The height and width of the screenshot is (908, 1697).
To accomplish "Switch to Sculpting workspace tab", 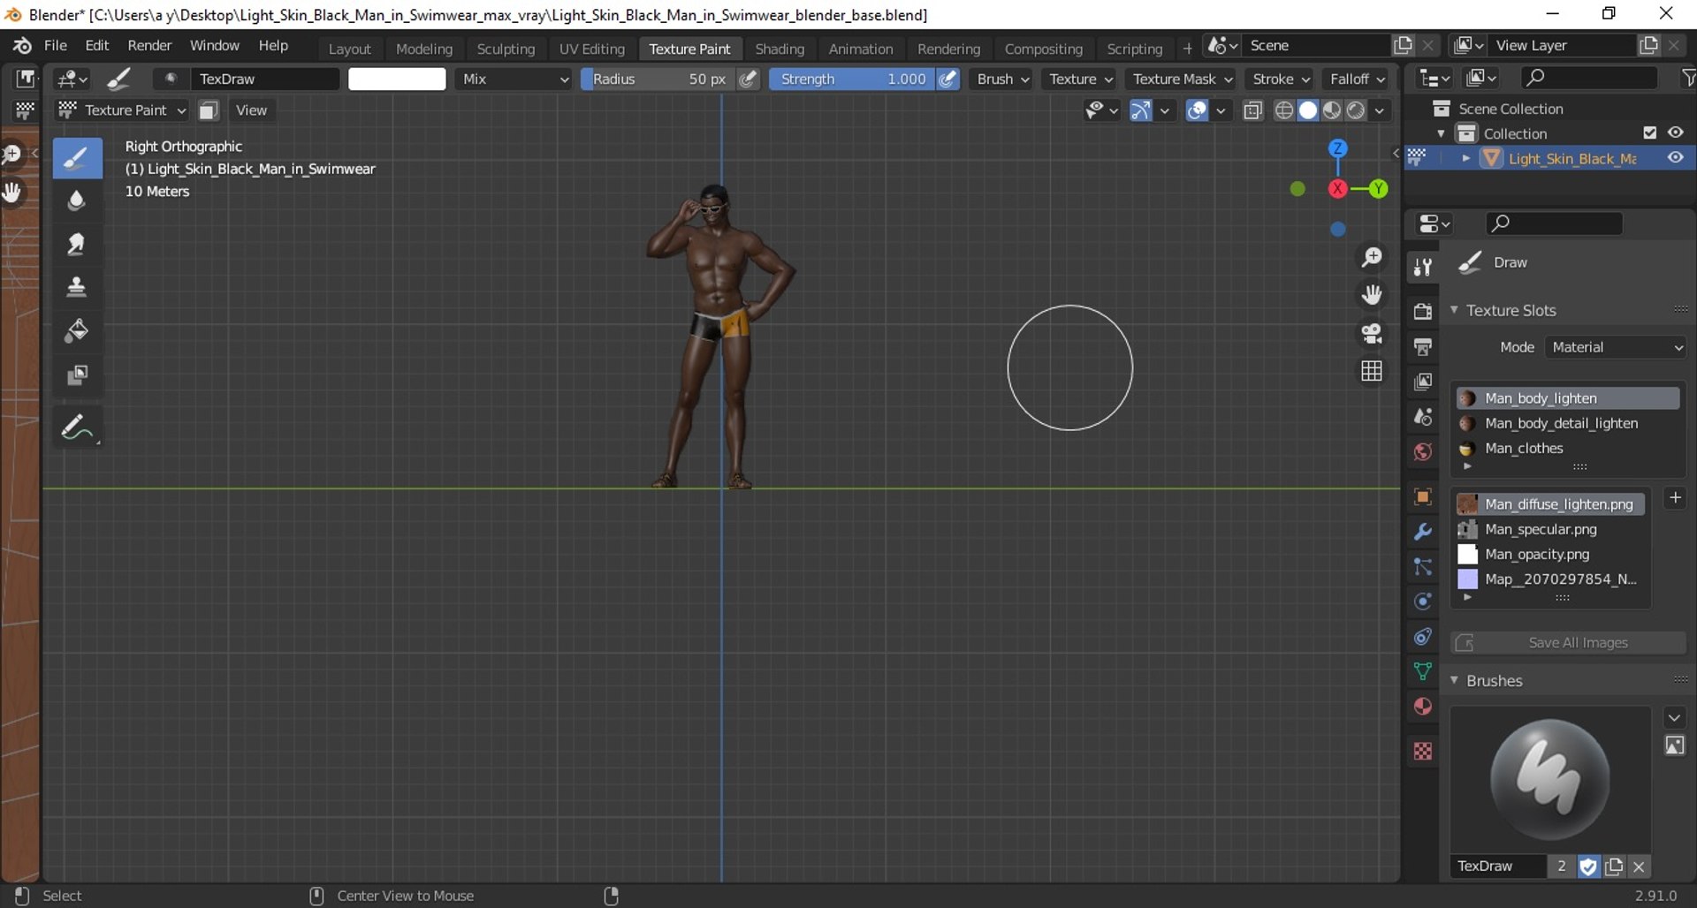I will tap(506, 49).
